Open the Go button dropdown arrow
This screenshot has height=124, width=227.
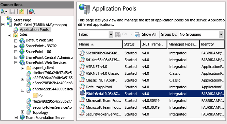(x=131, y=34)
